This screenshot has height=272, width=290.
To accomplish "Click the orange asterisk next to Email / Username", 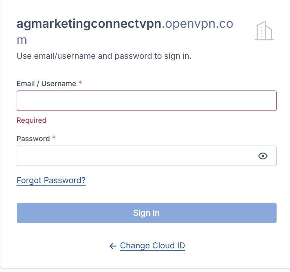I will 80,83.
